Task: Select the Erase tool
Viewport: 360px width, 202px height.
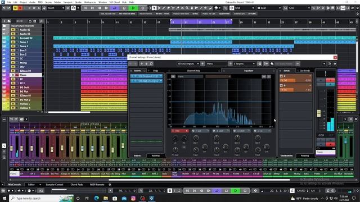Action: pyautogui.click(x=168, y=8)
